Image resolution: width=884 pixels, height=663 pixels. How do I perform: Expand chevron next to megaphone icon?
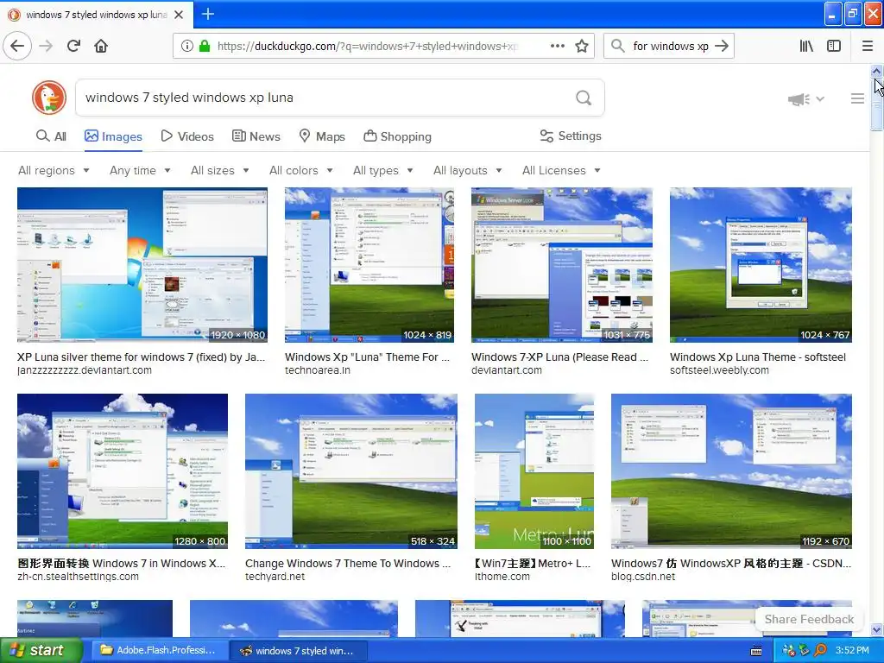tap(820, 99)
